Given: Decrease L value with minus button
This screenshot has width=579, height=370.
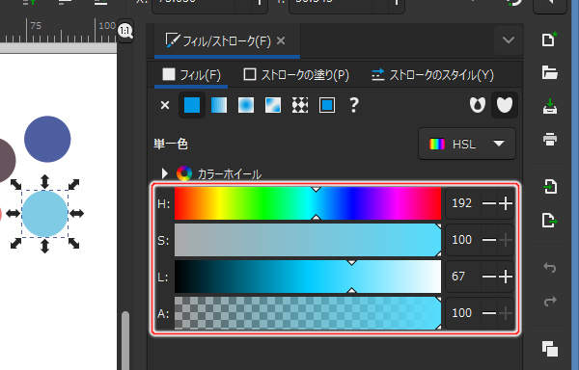Looking at the screenshot, I should pyautogui.click(x=489, y=277).
